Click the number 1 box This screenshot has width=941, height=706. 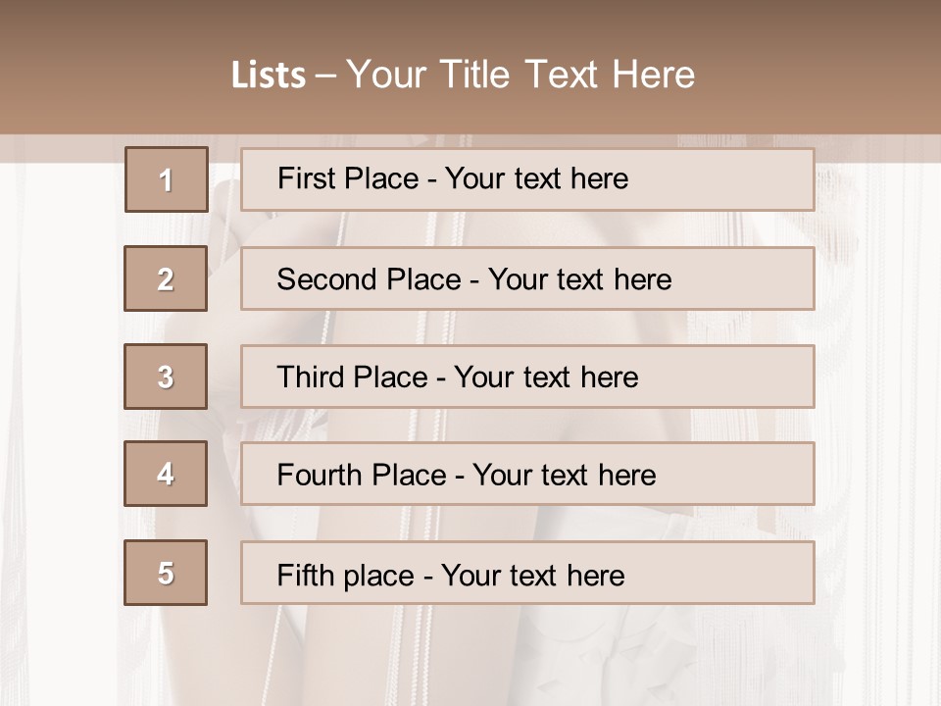(166, 179)
